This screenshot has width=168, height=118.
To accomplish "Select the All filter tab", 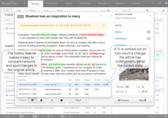I will (x=7, y=10).
